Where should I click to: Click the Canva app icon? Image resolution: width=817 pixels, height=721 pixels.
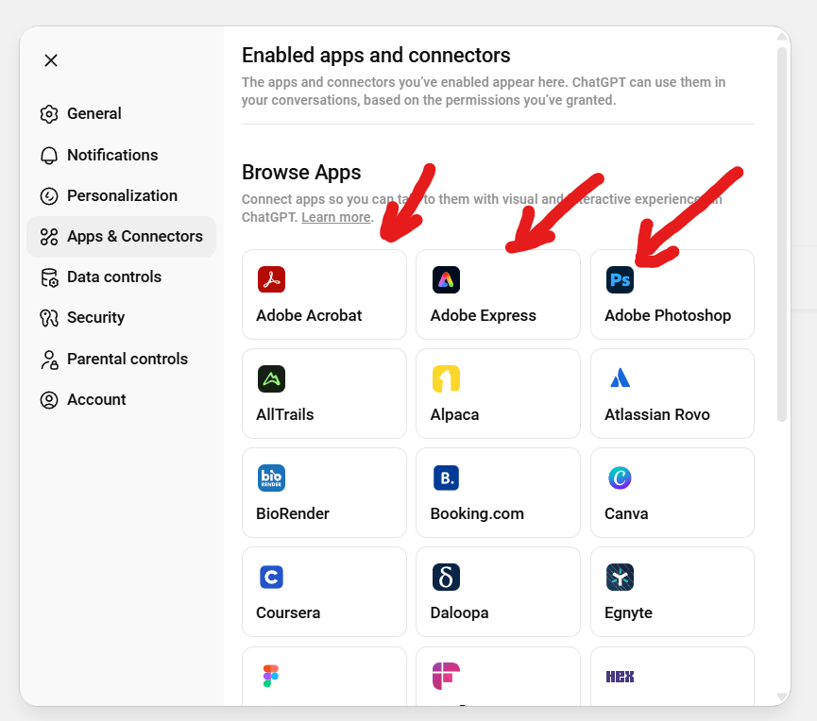620,478
